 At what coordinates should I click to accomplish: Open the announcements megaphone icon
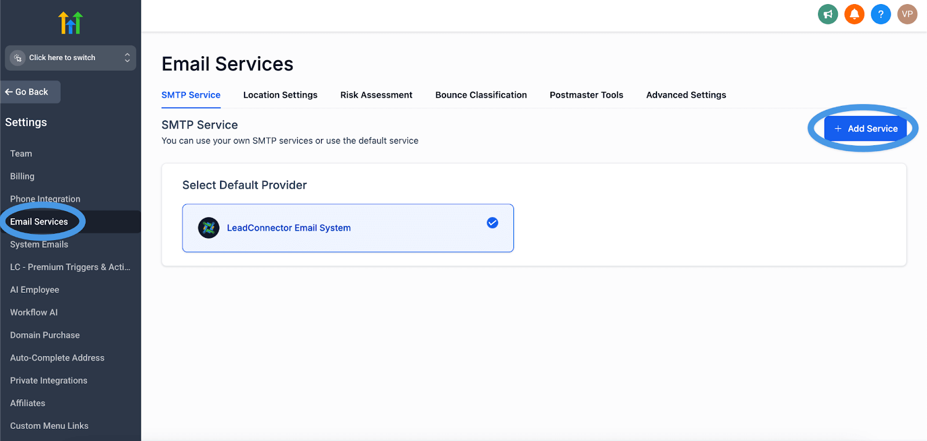point(828,14)
